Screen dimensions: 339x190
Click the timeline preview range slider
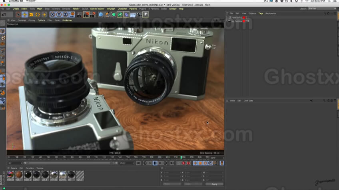71,163
